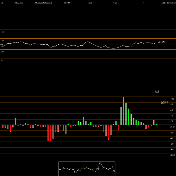Viewport: 176px width, 176px height.
Task: Click the tallest green MR histogram bar
Action: [x=124, y=111]
